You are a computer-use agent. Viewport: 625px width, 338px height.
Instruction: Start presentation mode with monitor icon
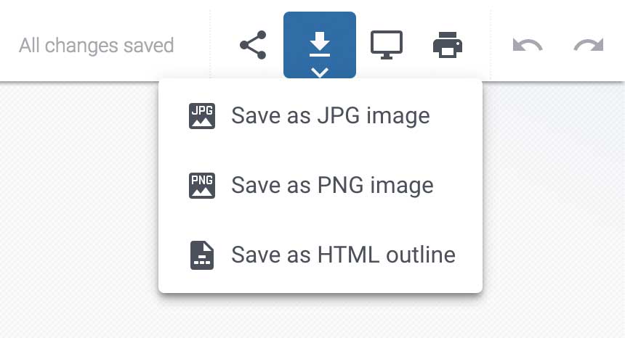click(x=386, y=45)
